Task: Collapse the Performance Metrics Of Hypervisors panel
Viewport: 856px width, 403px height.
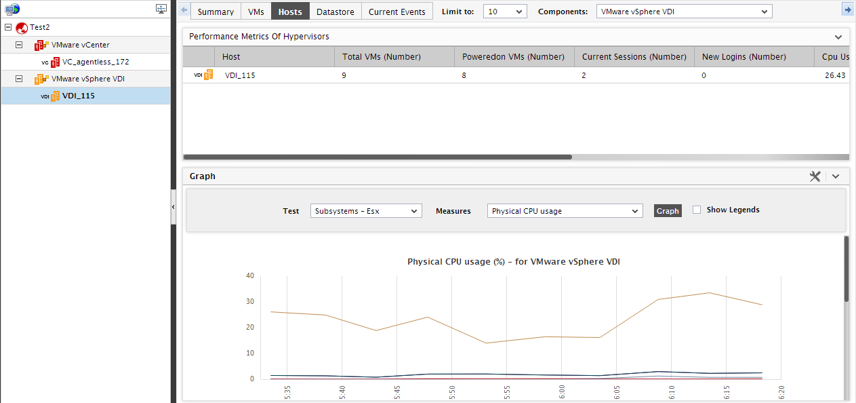Action: click(x=838, y=37)
